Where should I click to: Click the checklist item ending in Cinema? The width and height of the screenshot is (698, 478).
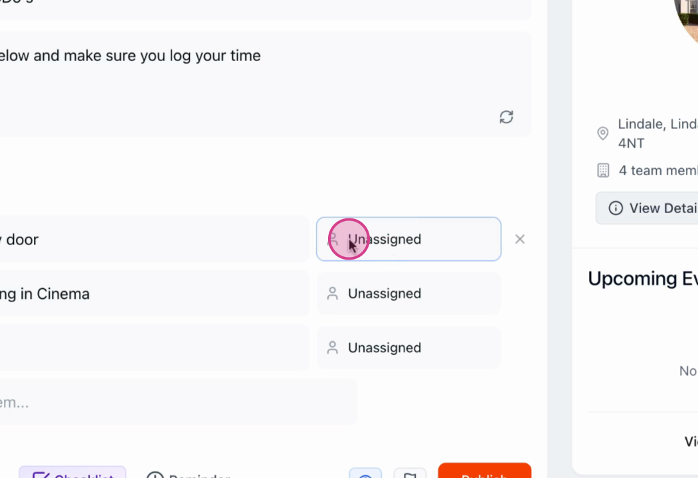click(155, 293)
